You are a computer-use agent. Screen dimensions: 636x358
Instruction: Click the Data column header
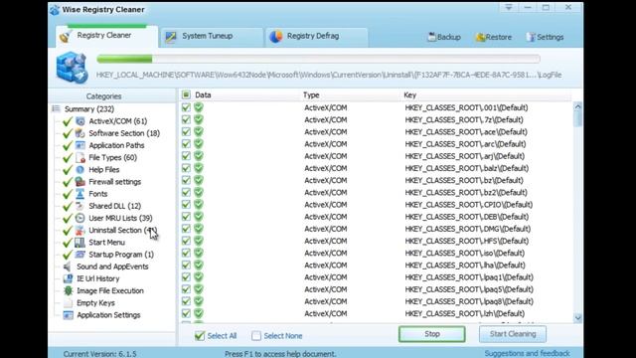(x=203, y=95)
